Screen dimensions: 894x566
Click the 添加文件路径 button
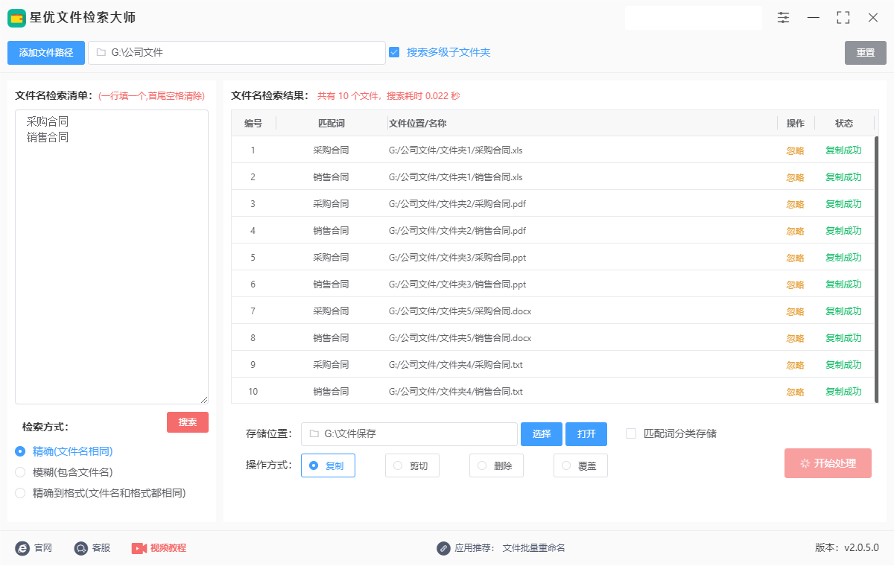click(46, 53)
